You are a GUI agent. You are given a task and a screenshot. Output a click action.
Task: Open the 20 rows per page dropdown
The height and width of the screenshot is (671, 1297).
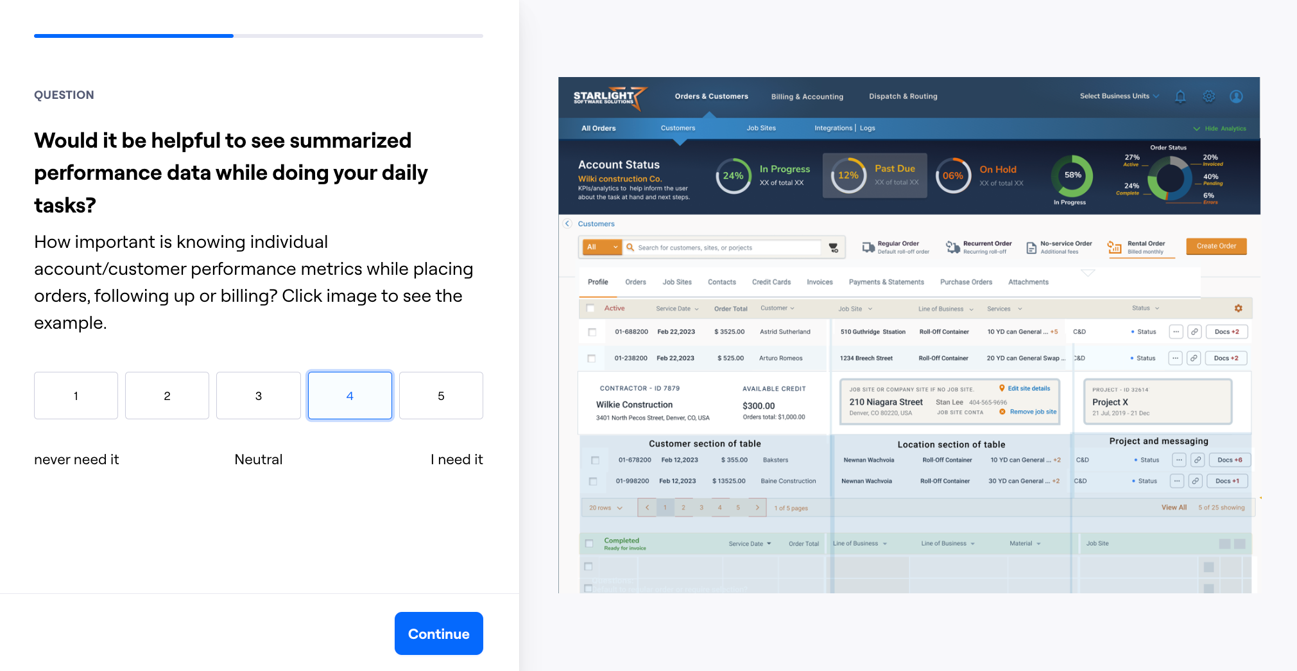click(606, 508)
